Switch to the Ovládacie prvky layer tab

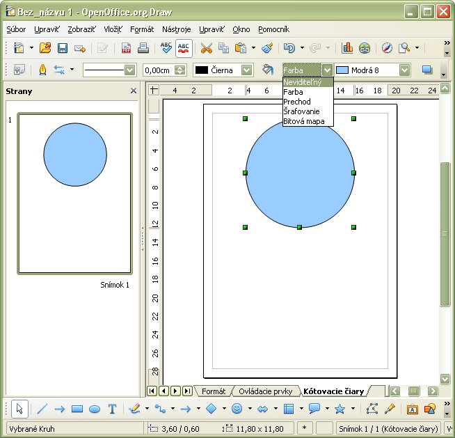pyautogui.click(x=265, y=391)
